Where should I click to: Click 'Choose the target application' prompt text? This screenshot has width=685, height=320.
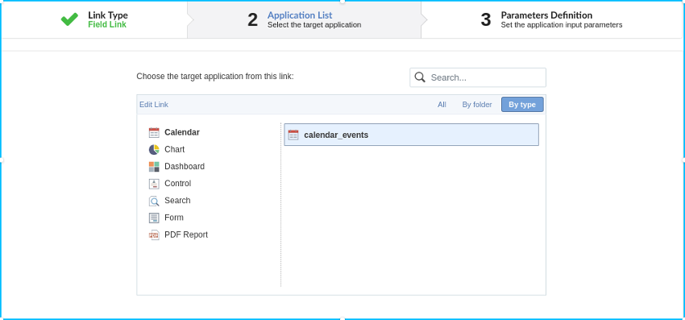(215, 76)
